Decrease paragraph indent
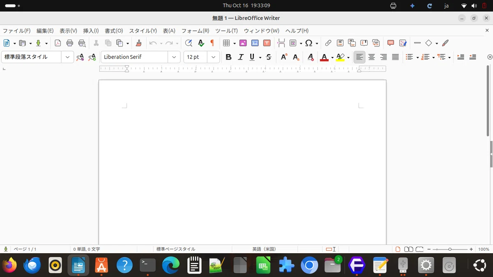493x277 pixels. click(x=473, y=57)
